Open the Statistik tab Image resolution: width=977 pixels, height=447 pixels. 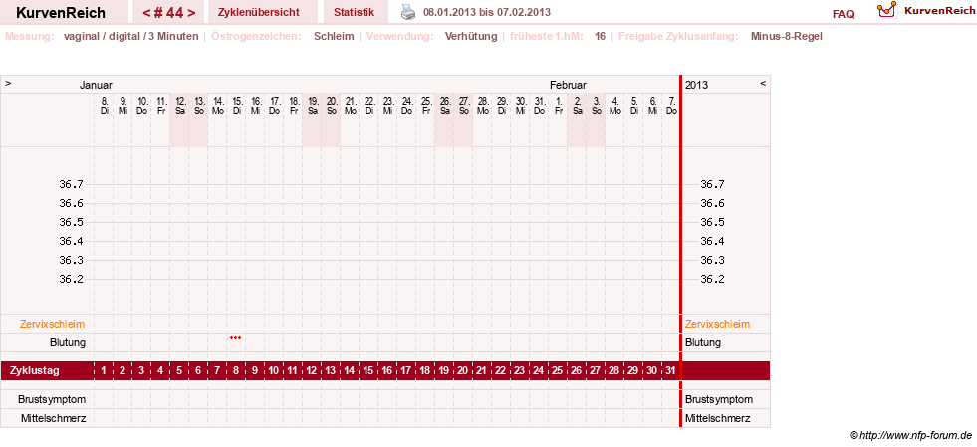[x=354, y=12]
